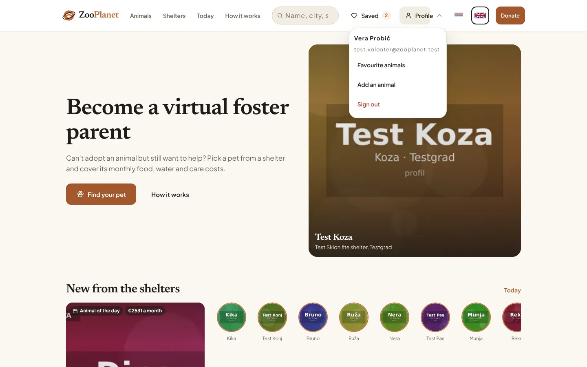This screenshot has width=587, height=367.
Task: Click the Animal of the day calendar icon
Action: [75, 311]
